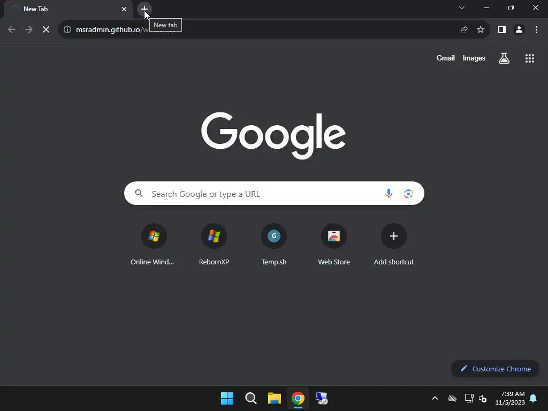
Task: Select Chrome in the taskbar
Action: [298, 398]
